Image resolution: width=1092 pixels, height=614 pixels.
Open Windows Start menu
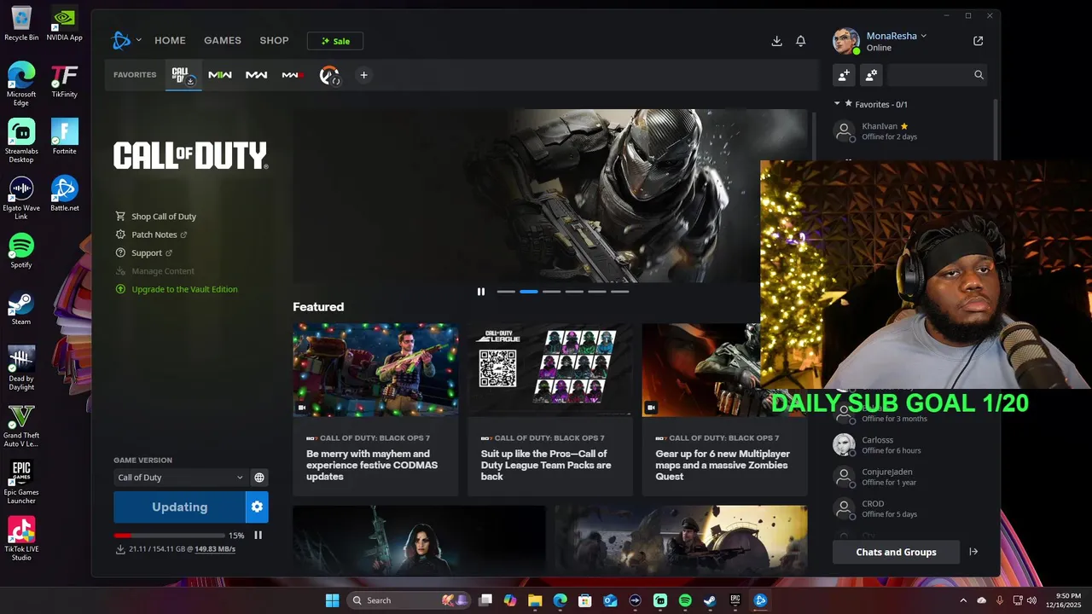pos(332,600)
